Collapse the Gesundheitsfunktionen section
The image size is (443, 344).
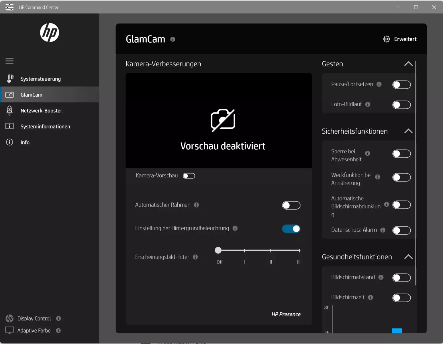pyautogui.click(x=408, y=257)
